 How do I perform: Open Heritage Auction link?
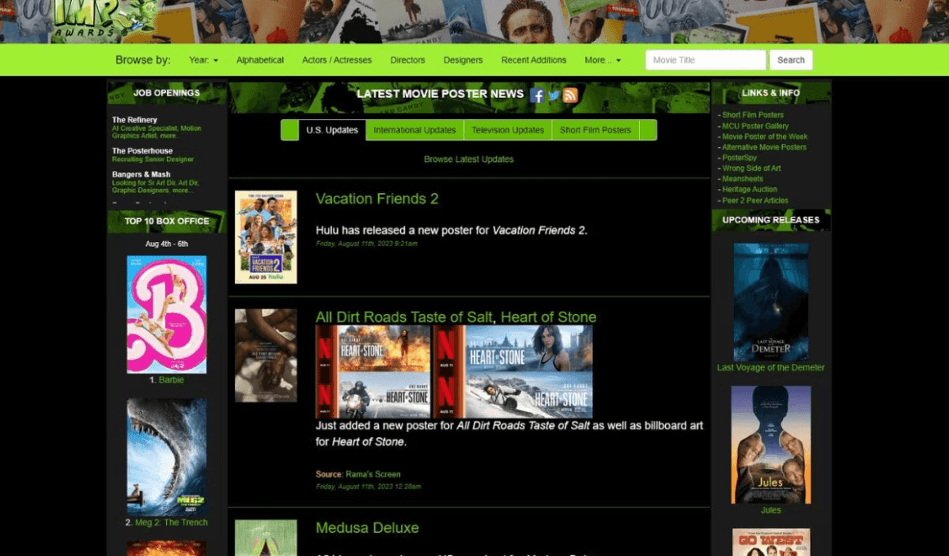(749, 190)
